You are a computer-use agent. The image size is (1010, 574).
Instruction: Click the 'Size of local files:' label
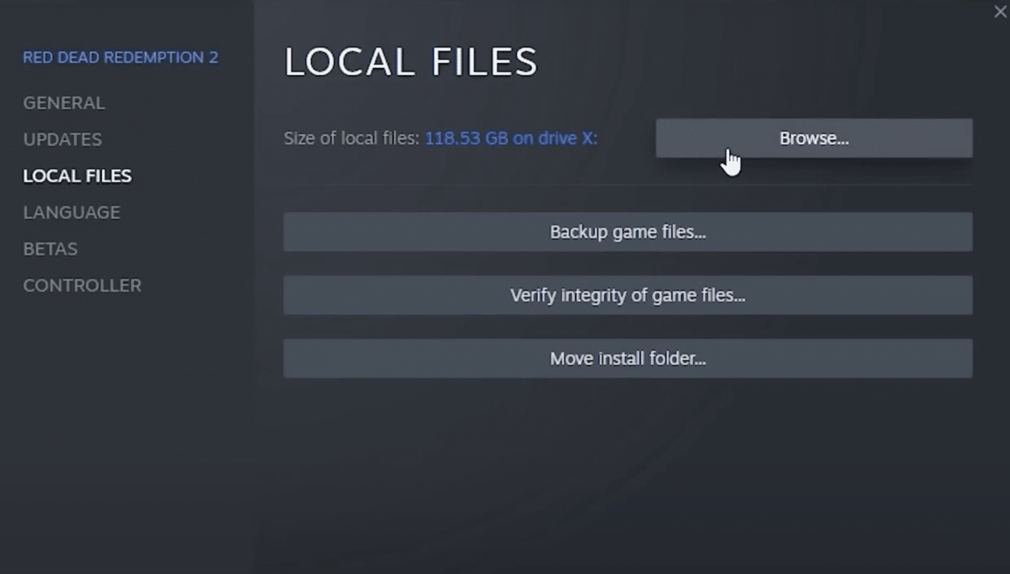(351, 139)
